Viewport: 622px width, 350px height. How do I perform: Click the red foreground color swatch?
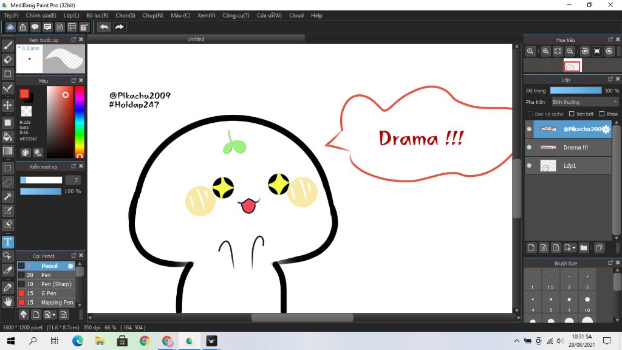(24, 94)
